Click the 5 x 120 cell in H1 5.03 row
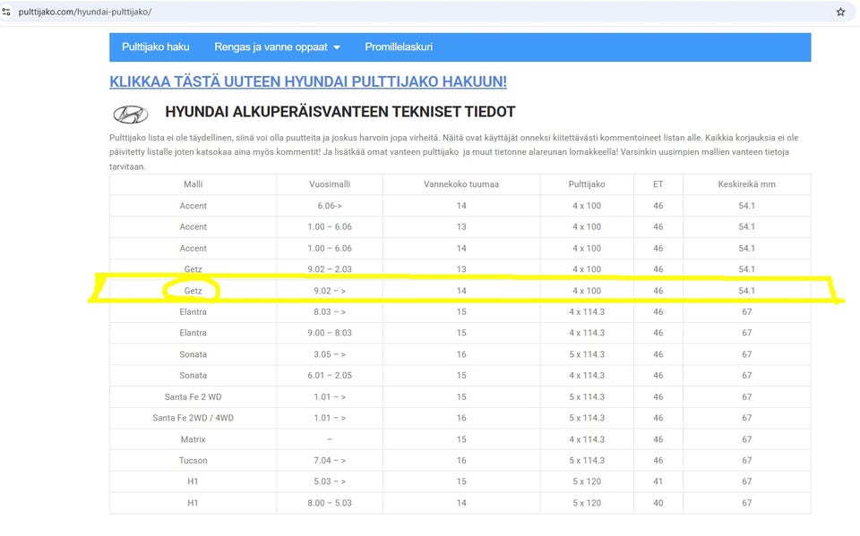 click(x=587, y=481)
